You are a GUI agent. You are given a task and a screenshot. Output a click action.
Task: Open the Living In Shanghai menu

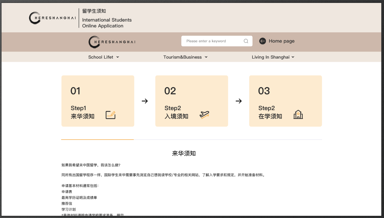(270, 57)
